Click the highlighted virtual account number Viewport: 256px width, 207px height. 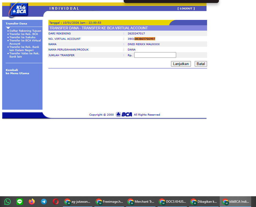pos(145,39)
